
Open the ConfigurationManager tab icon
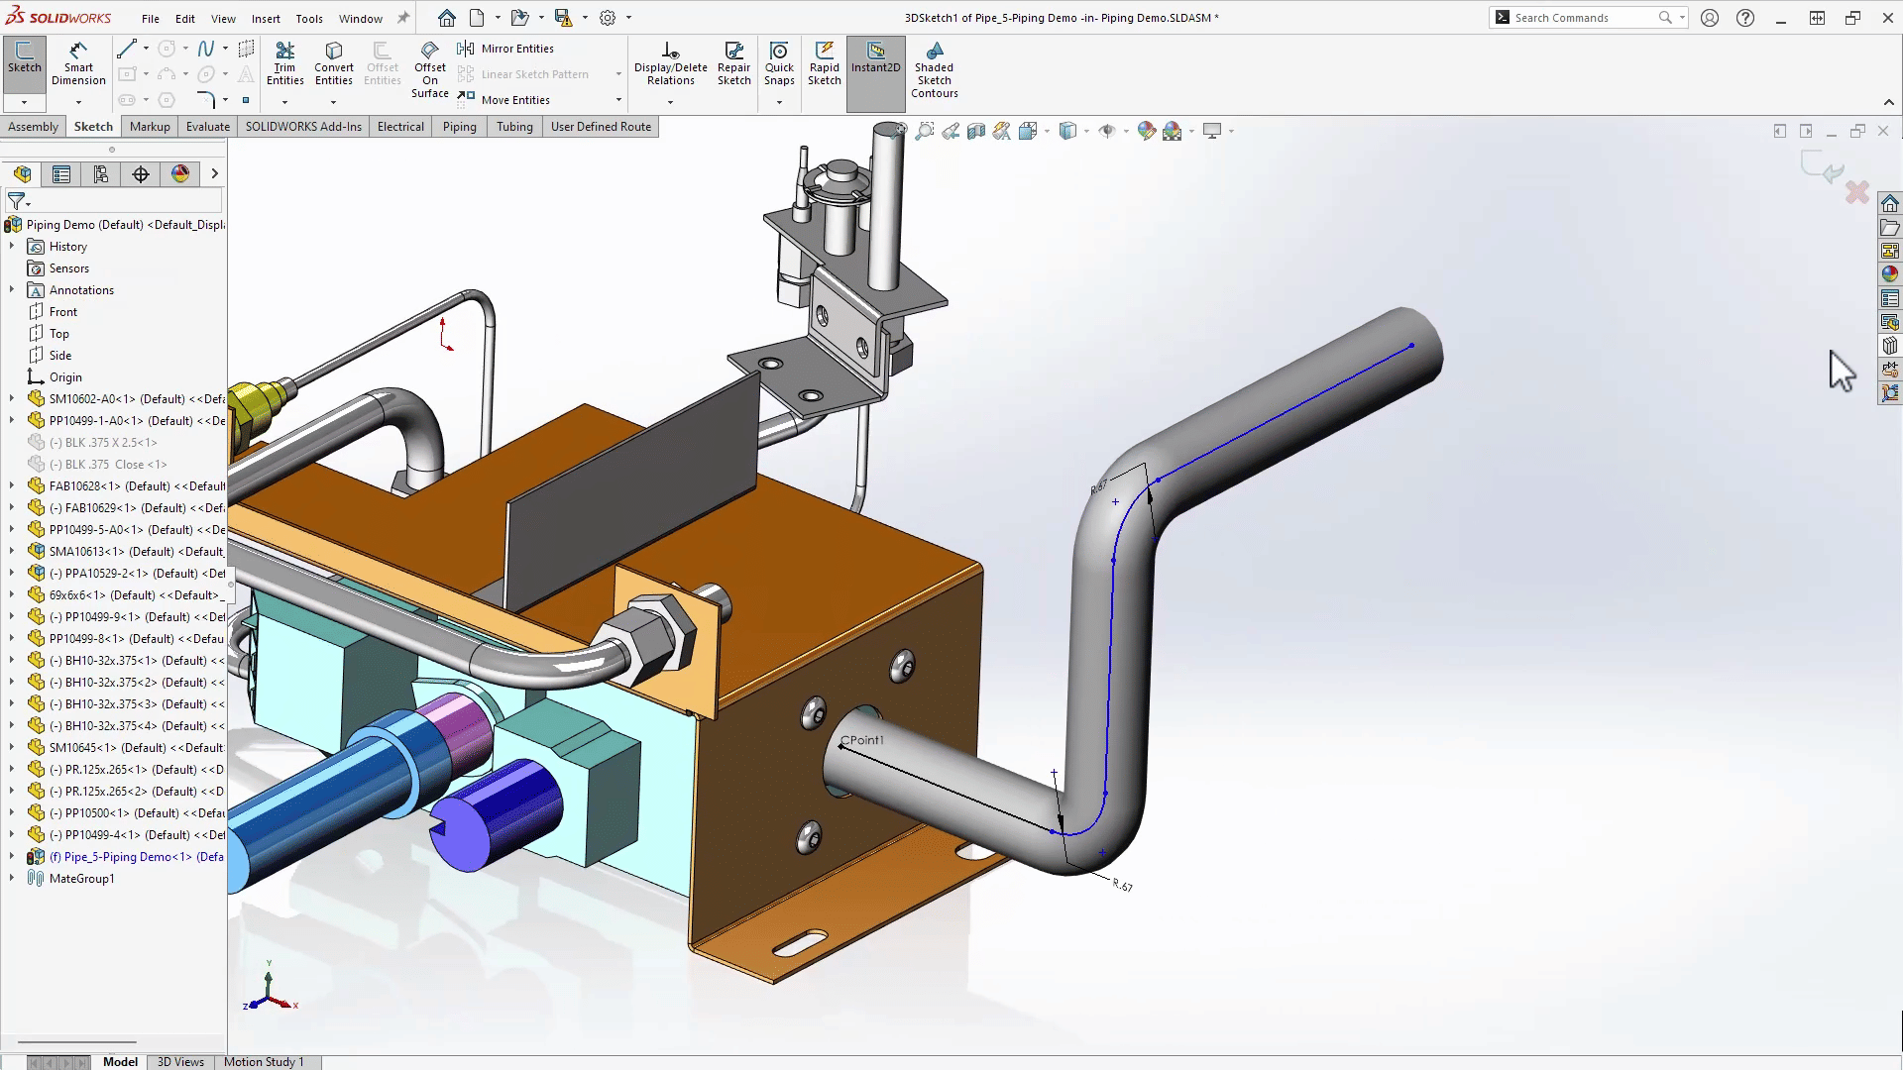coord(101,174)
